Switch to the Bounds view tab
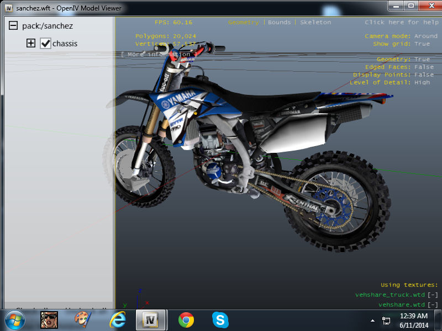 point(280,22)
